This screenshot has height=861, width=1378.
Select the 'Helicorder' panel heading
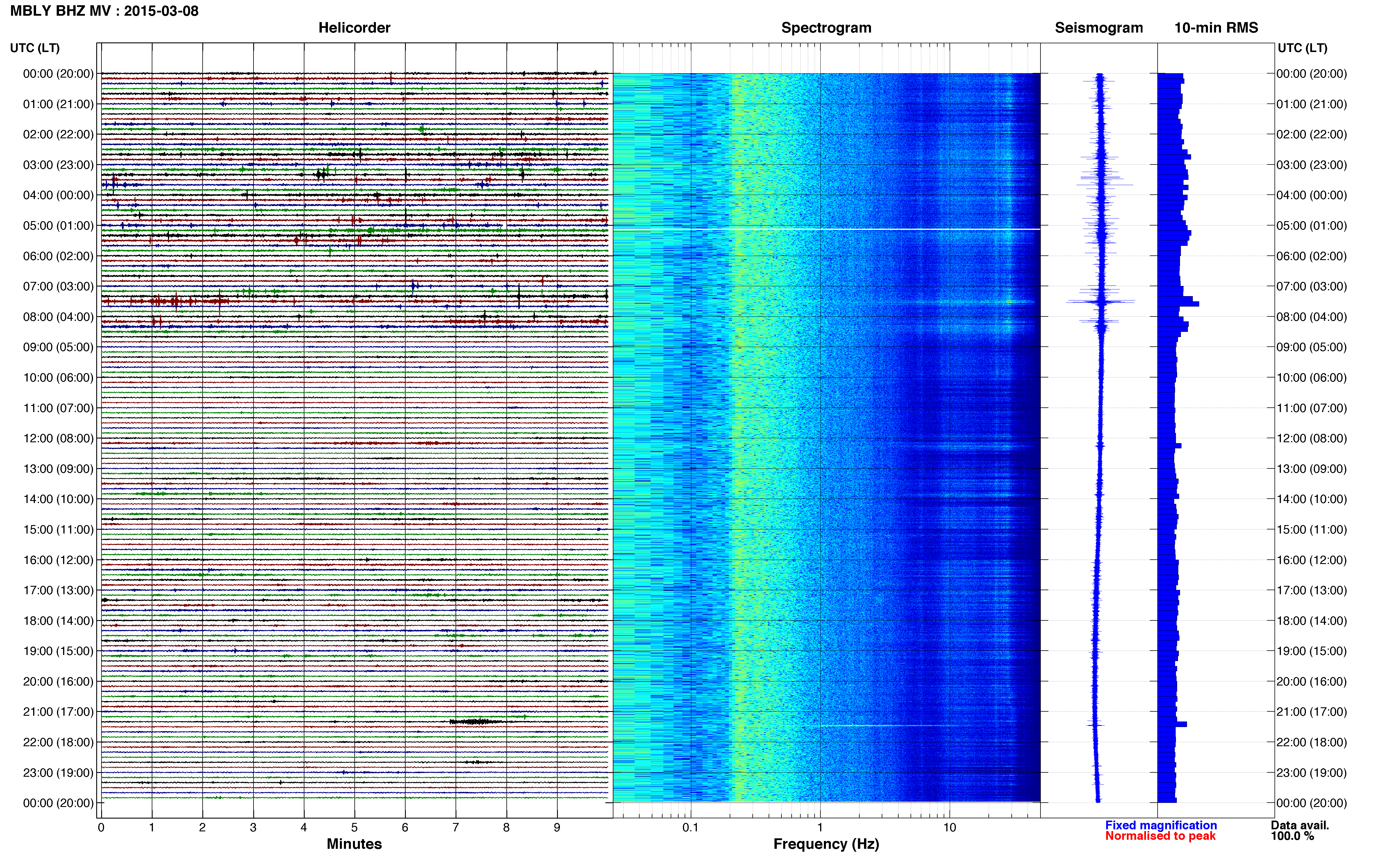(x=354, y=28)
